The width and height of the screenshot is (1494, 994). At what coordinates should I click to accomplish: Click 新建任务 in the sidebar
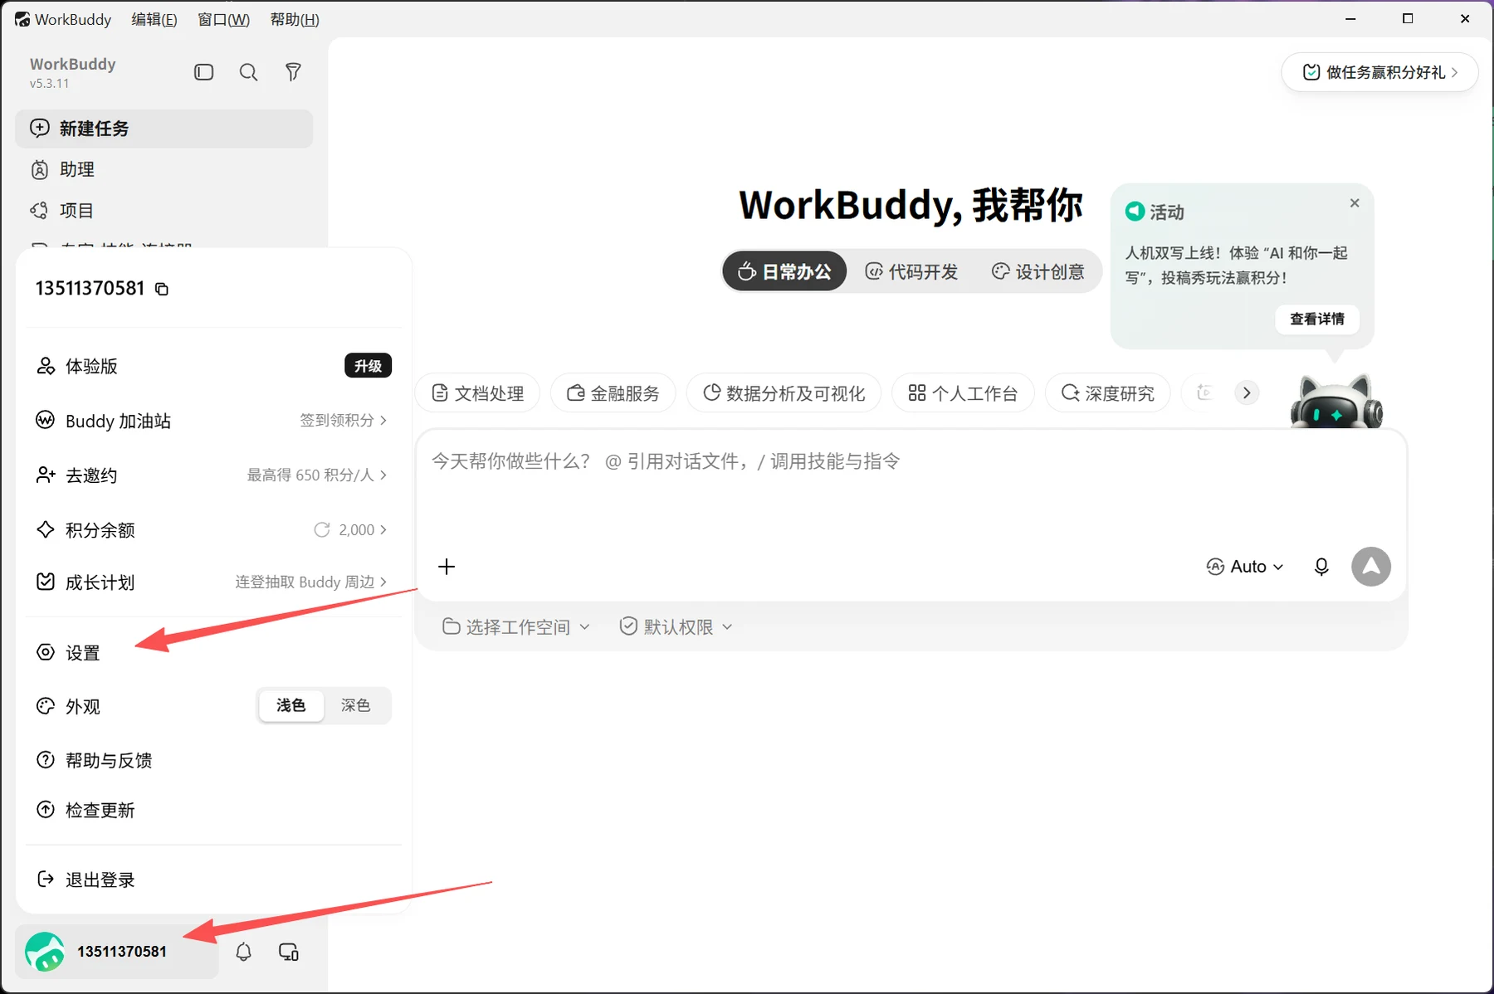tap(164, 129)
